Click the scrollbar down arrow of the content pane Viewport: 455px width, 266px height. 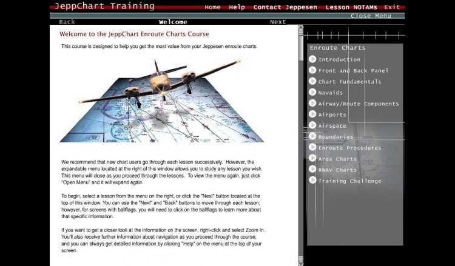tap(301, 264)
